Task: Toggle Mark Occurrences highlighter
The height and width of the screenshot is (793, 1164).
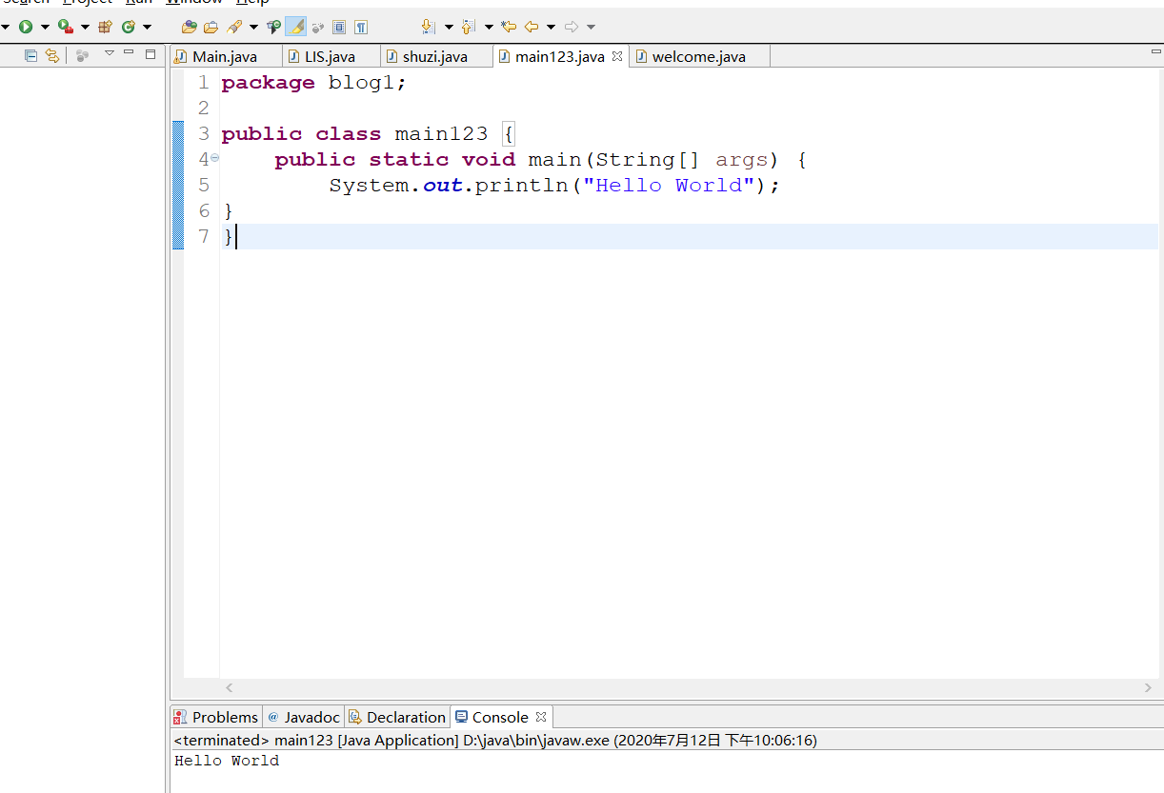Action: pos(296,27)
